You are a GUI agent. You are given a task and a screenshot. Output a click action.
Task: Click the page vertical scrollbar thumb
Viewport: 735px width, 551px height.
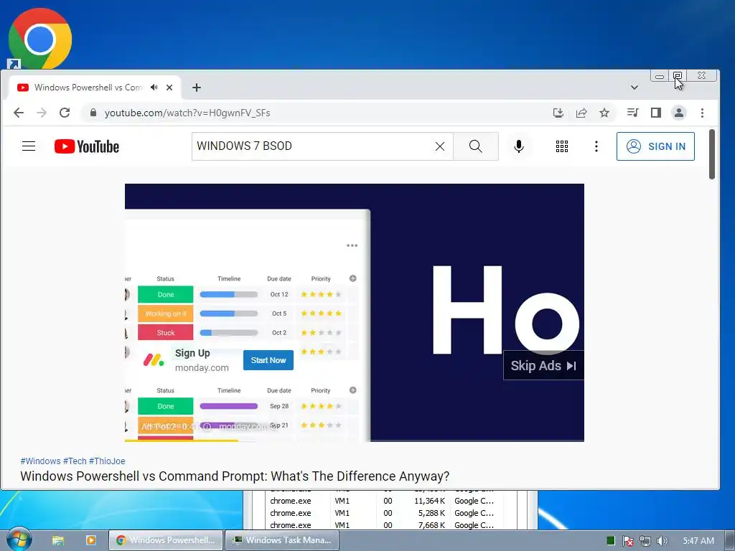tap(711, 154)
